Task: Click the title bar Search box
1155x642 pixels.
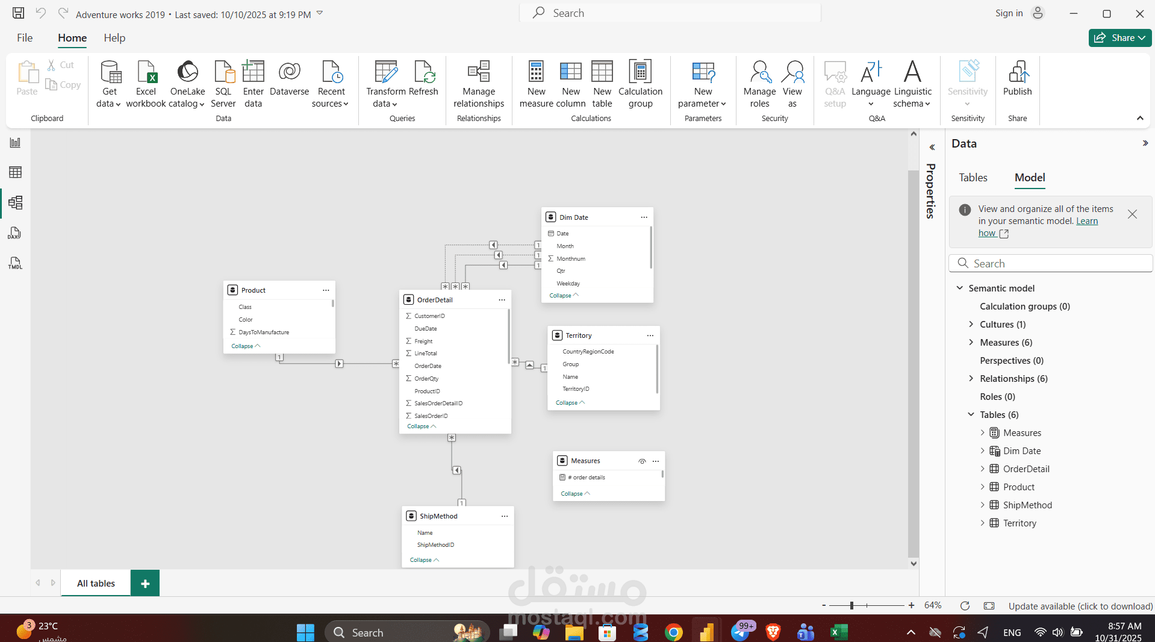Action: [x=670, y=13]
